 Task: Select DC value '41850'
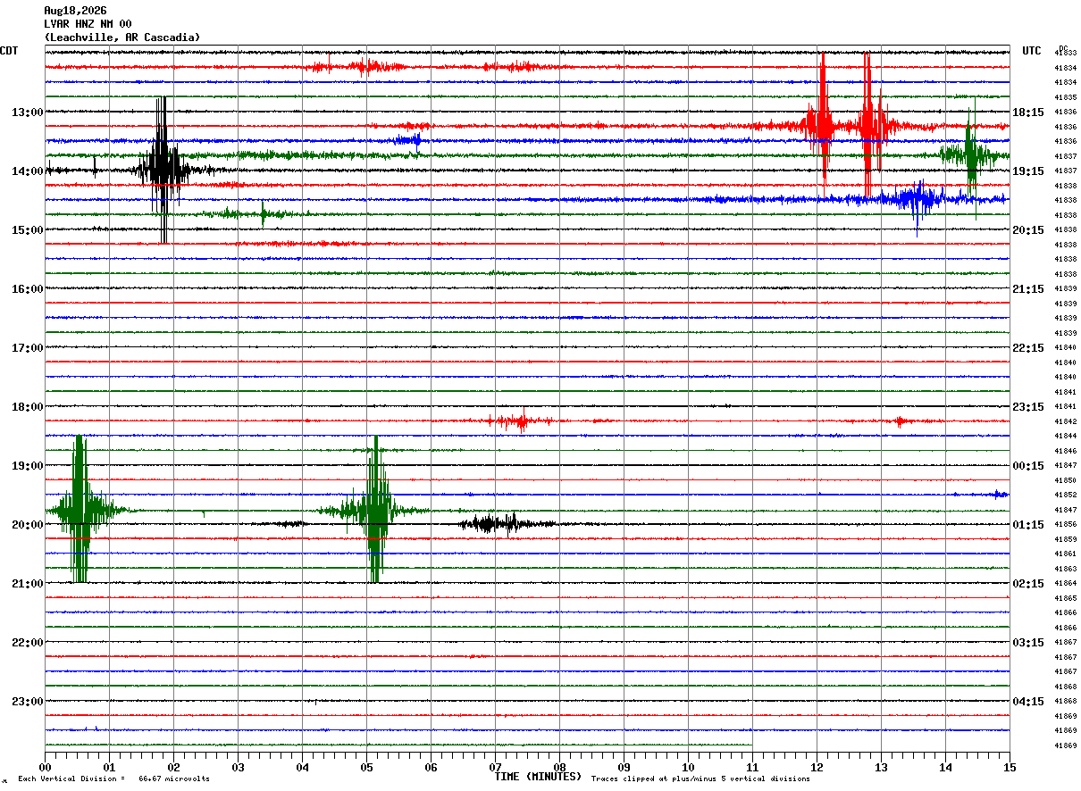[1065, 480]
